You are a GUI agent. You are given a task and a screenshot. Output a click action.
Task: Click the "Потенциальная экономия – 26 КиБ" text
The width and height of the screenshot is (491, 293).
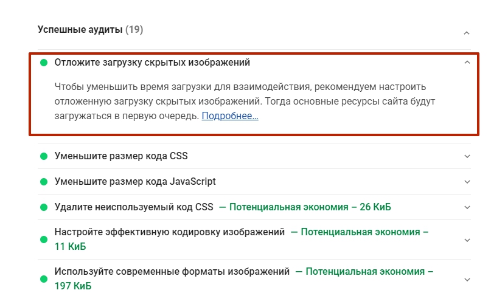click(310, 207)
